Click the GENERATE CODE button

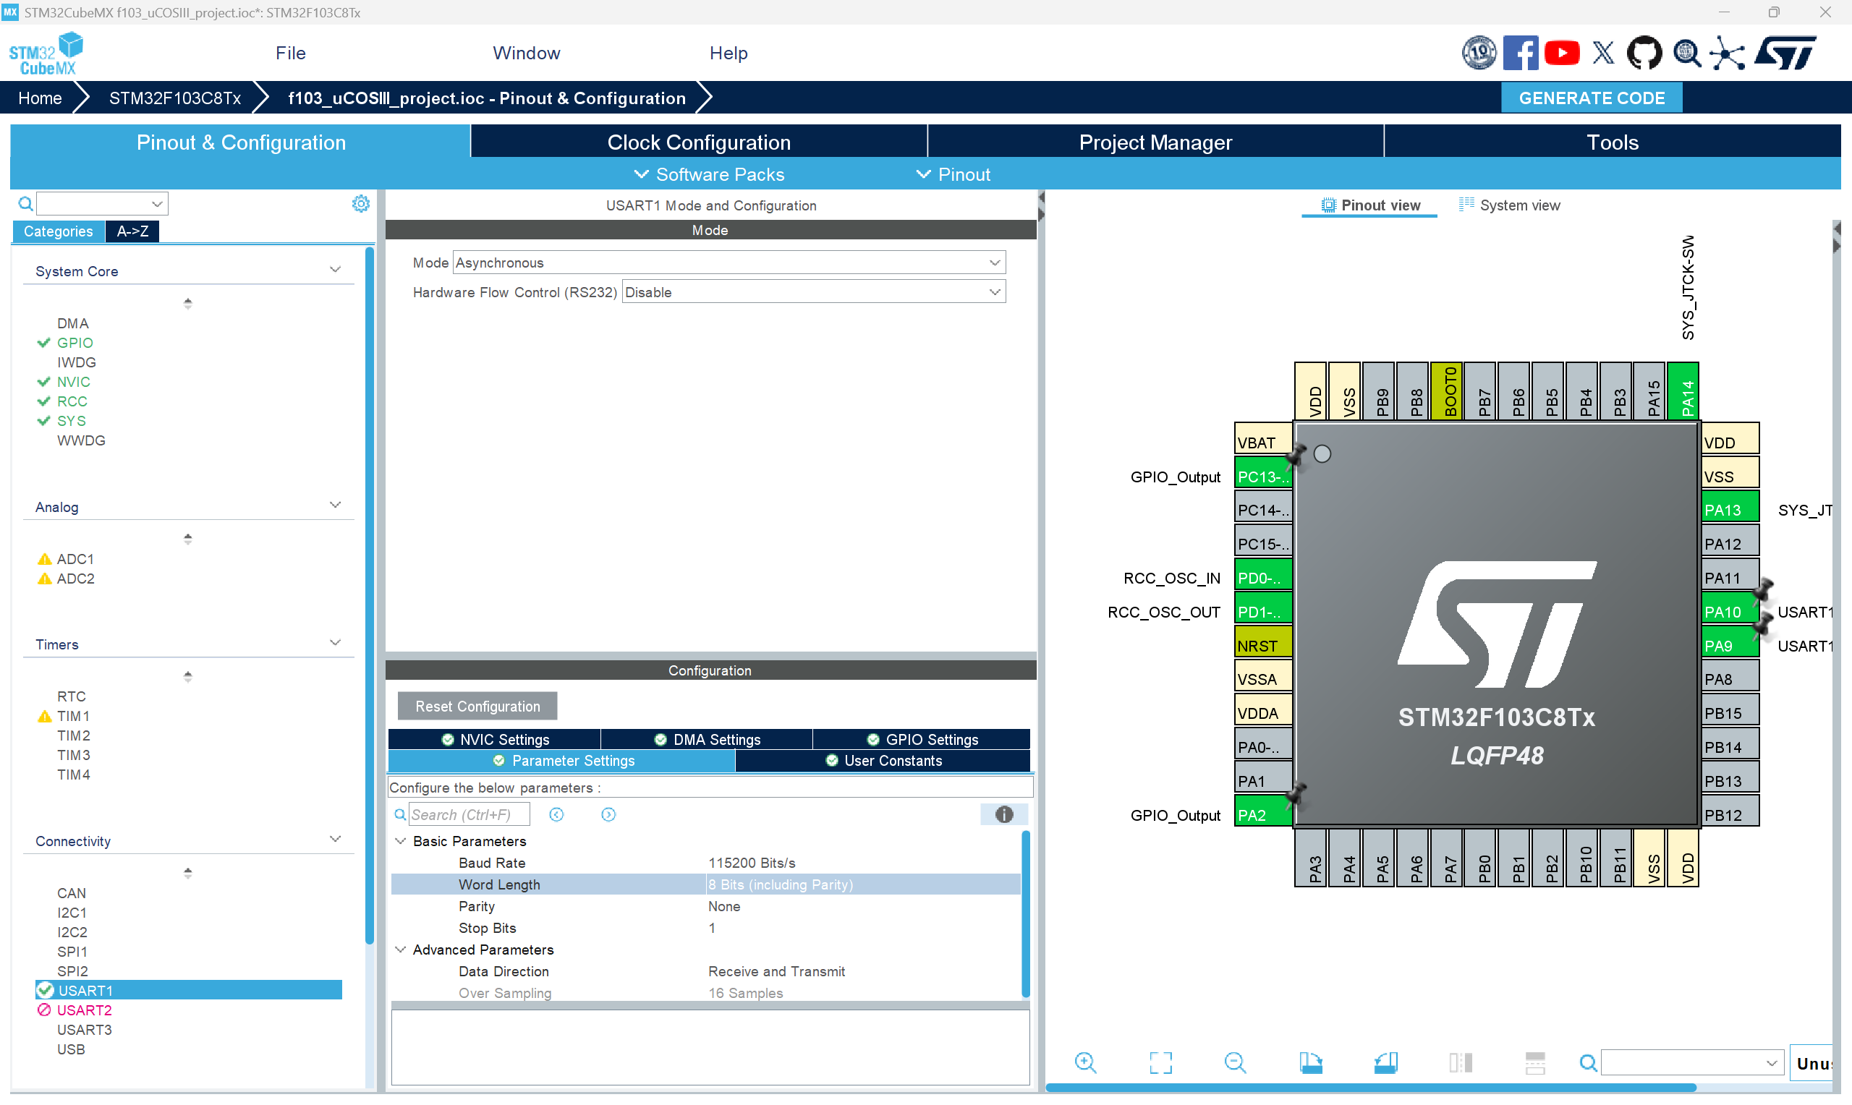coord(1591,98)
